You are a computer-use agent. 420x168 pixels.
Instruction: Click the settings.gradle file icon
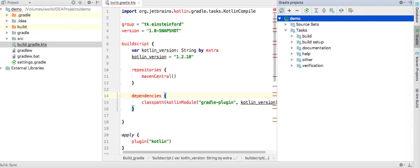[x=14, y=62]
